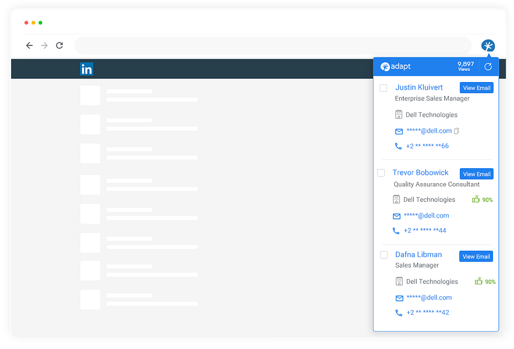Copy Justin Kluivert's email address
This screenshot has height=349, width=514.
[x=456, y=131]
